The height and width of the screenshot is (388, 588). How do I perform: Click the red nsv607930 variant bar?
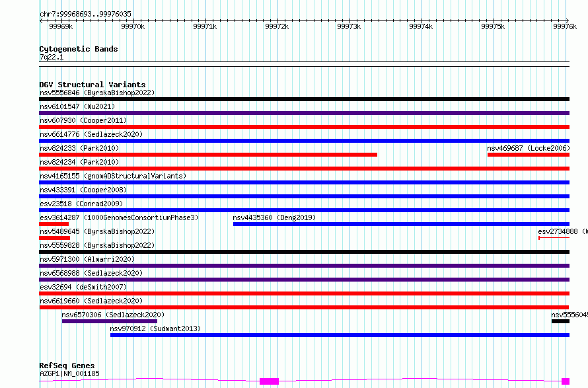click(304, 127)
